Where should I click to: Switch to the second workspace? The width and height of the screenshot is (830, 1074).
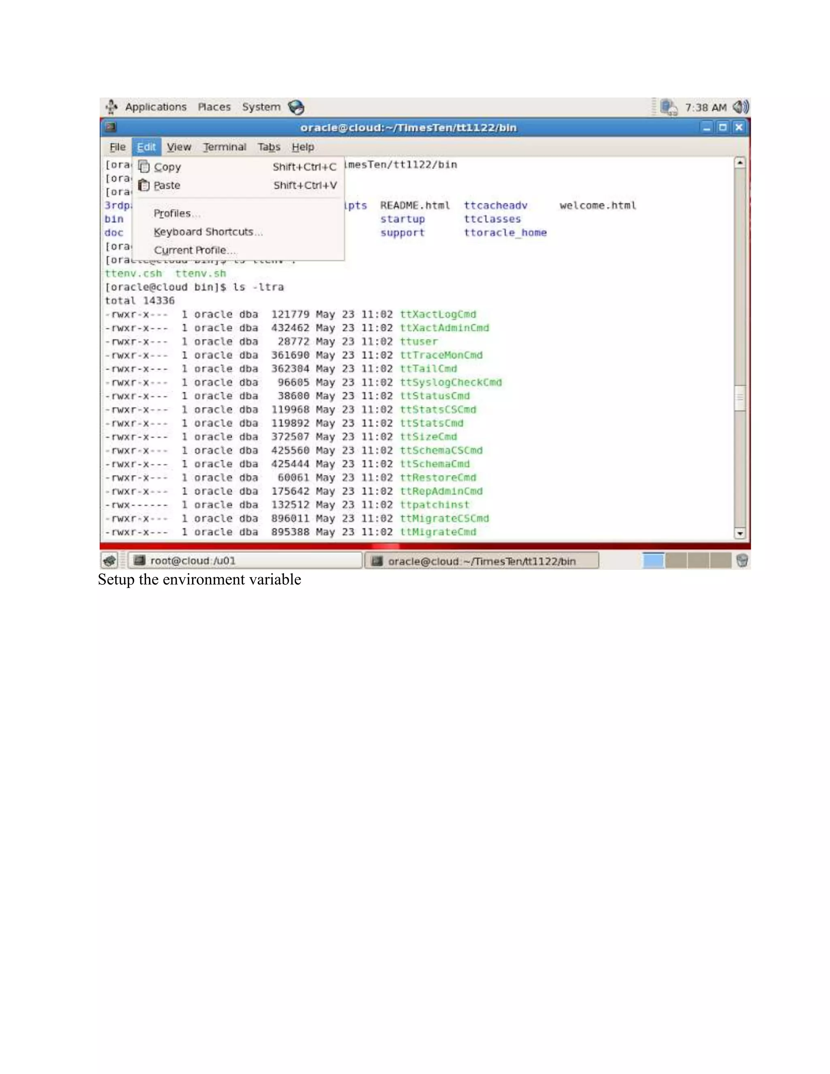[676, 560]
